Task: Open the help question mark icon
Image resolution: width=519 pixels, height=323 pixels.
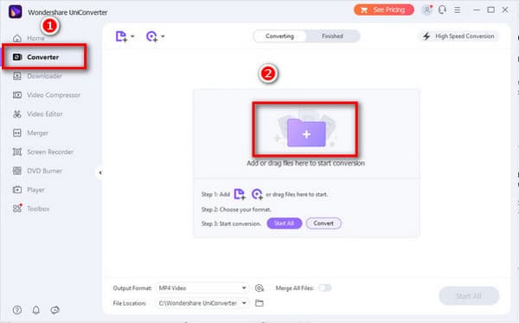Action: coord(17,310)
